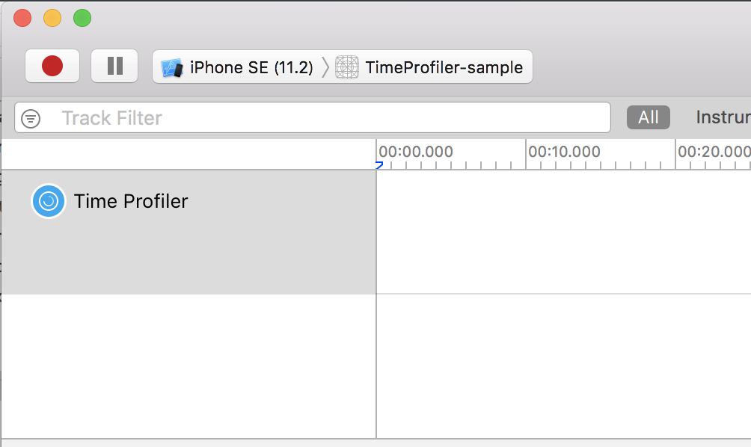Select the Time Profiler instrument icon

click(48, 201)
